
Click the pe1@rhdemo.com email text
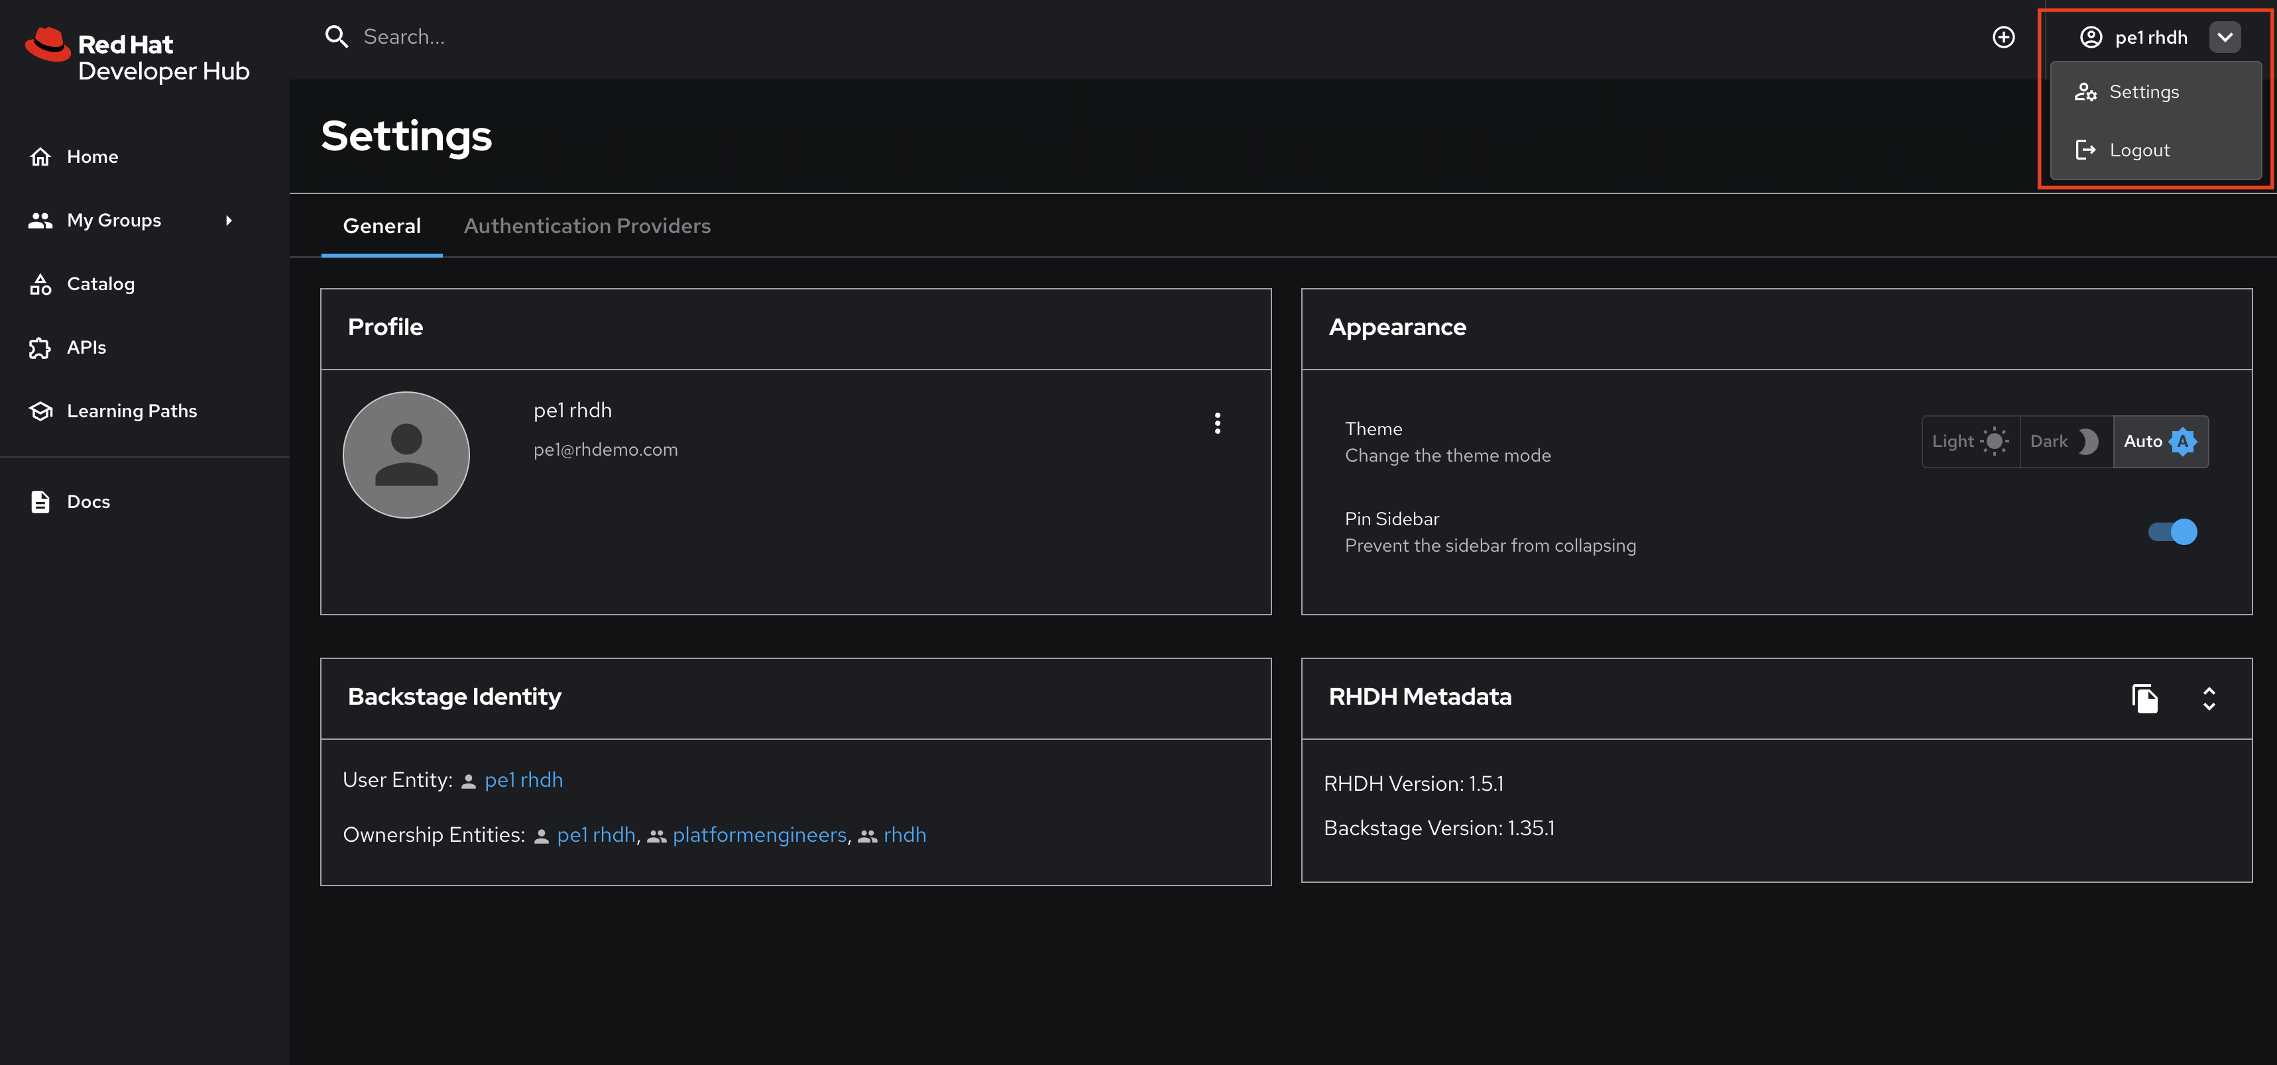[605, 450]
